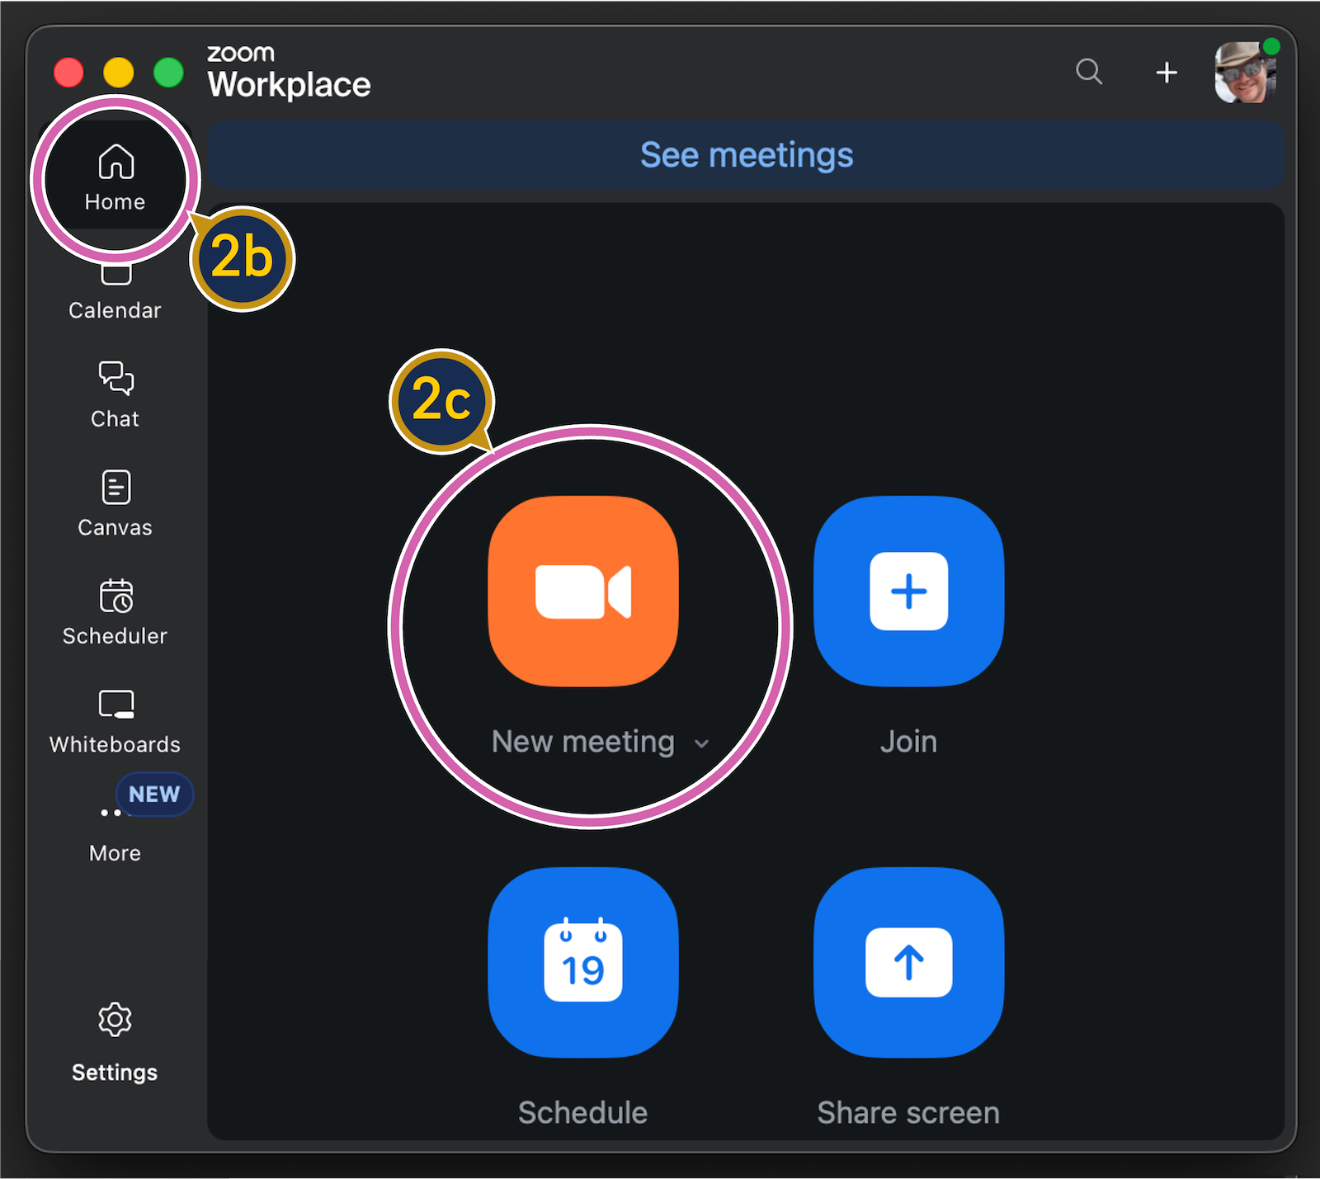Click the red close window button
Viewport: 1320px width, 1179px height.
tap(68, 73)
